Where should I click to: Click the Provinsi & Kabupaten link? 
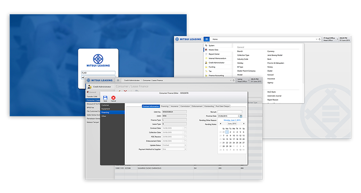pyautogui.click(x=276, y=63)
